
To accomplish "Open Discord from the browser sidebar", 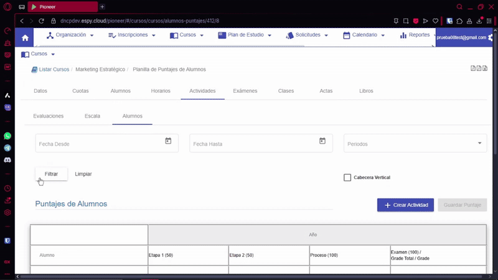I will coord(7,160).
